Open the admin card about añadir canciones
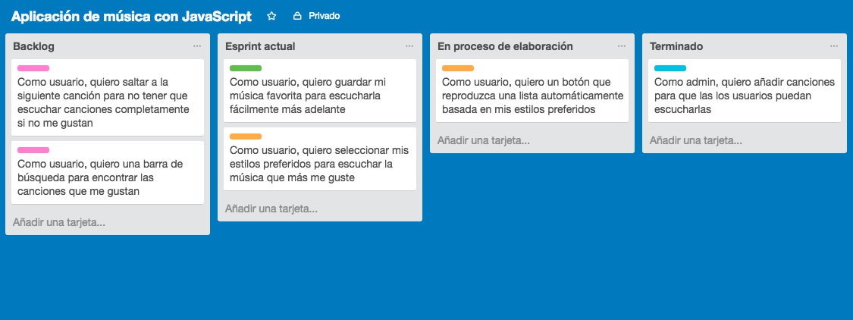 745,90
